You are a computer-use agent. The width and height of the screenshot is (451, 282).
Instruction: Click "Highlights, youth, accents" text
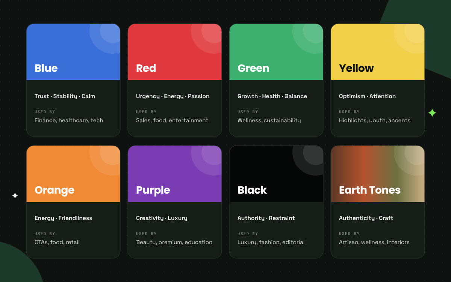point(375,120)
